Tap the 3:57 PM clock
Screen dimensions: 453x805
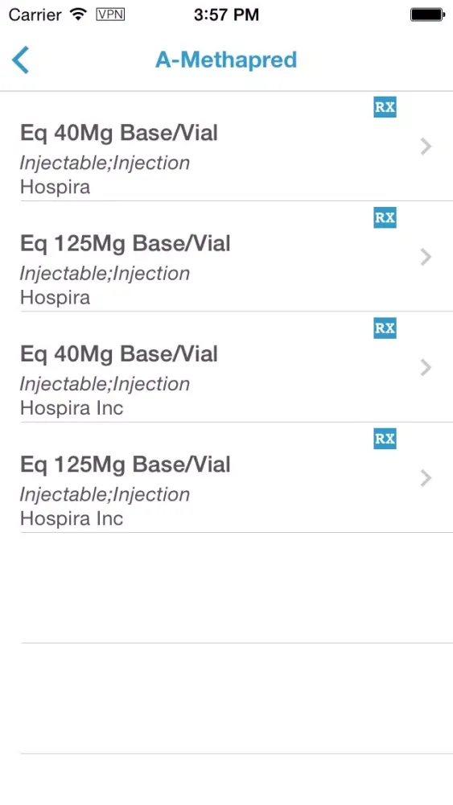pyautogui.click(x=226, y=14)
